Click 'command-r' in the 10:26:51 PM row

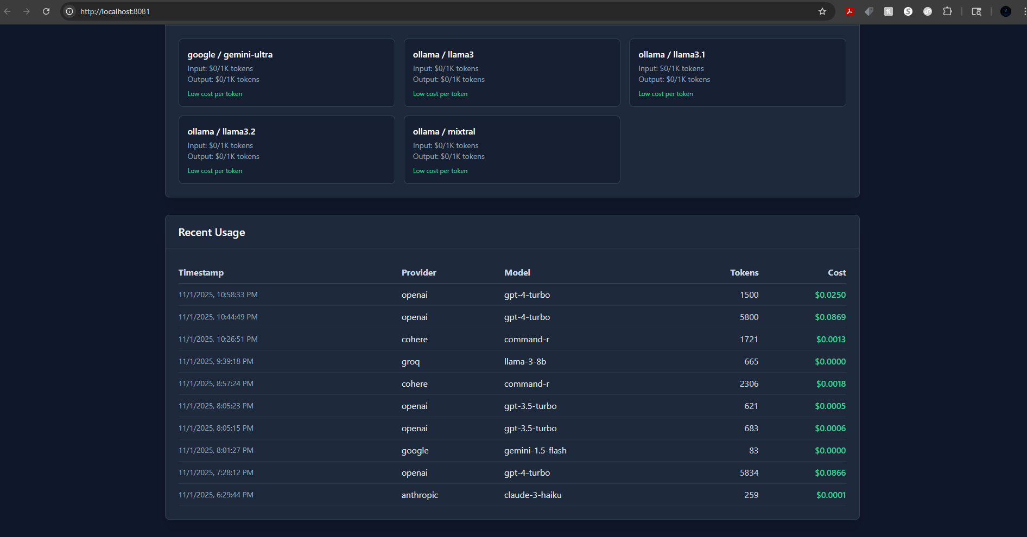click(x=527, y=340)
